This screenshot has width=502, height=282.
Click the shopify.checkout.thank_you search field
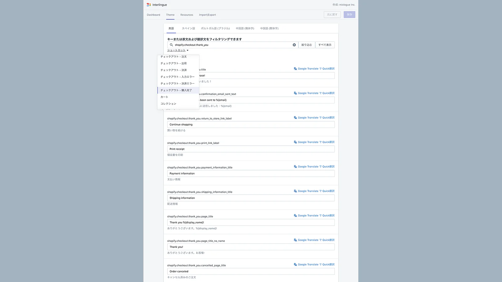tap(232, 45)
